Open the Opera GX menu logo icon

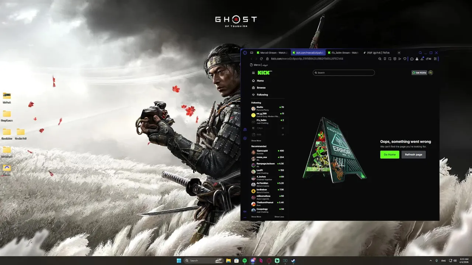[245, 53]
